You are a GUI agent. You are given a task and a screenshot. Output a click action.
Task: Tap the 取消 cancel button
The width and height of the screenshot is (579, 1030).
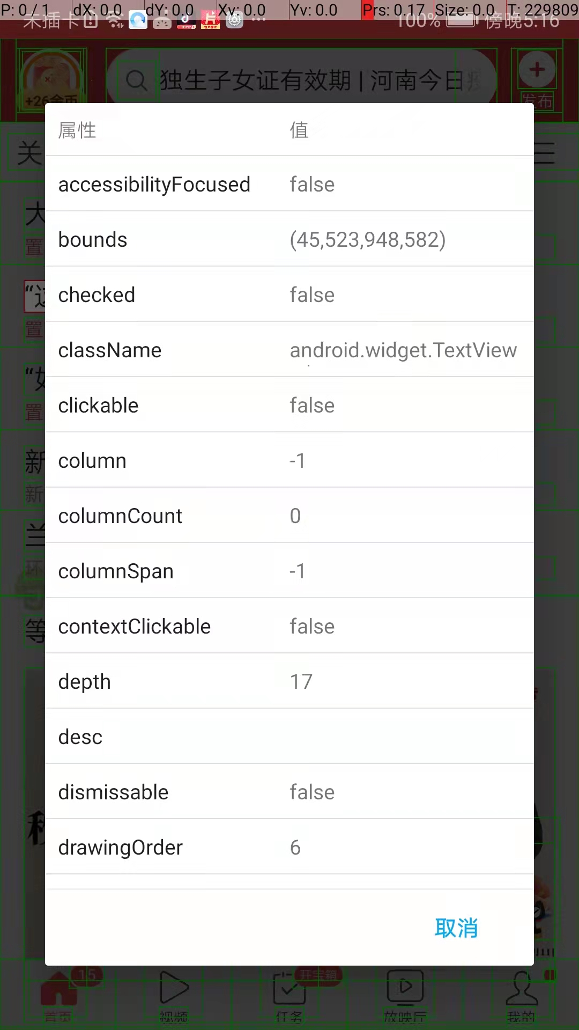(456, 928)
